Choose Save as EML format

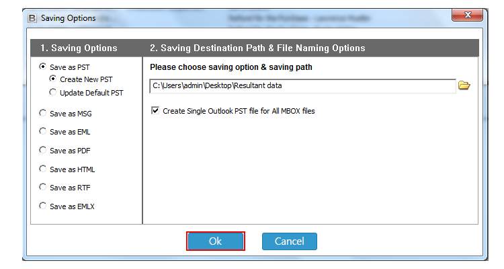[42, 131]
